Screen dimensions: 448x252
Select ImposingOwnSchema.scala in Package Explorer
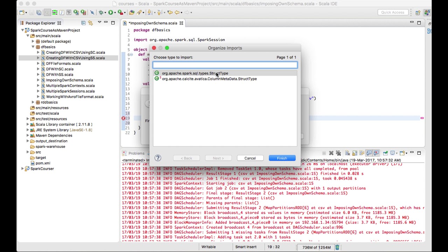pos(69,80)
